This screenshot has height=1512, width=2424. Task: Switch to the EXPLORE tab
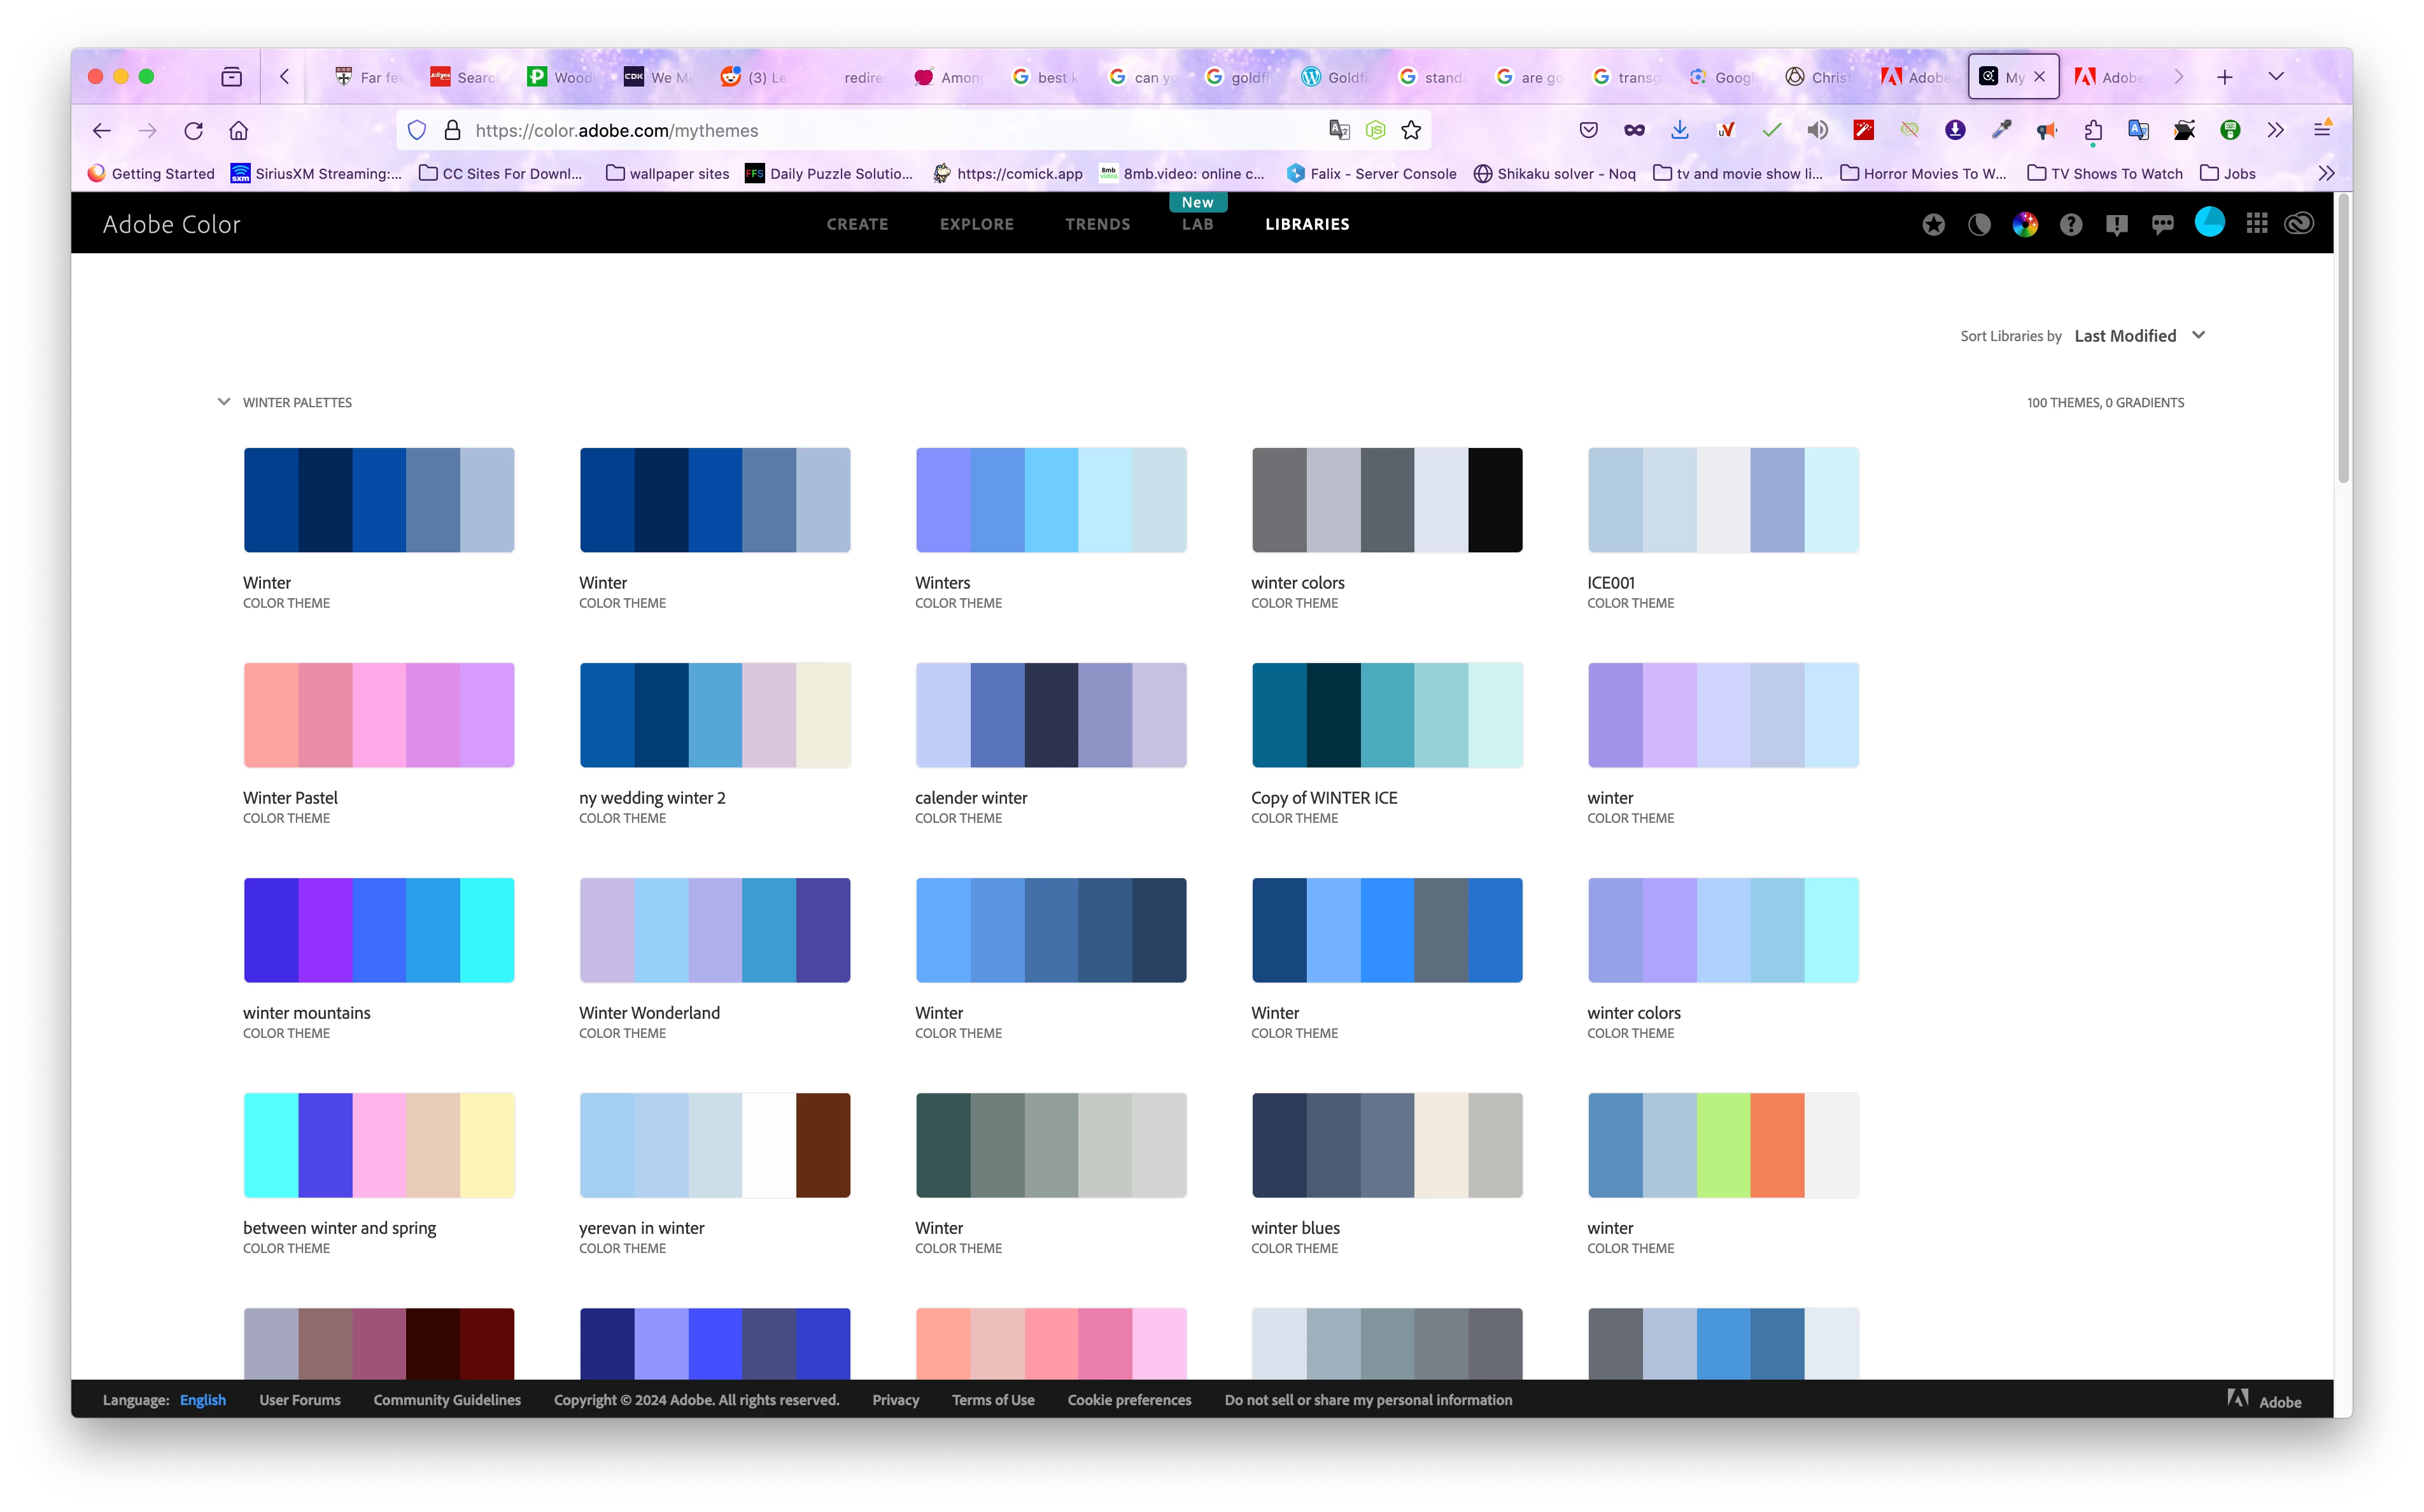(x=976, y=224)
